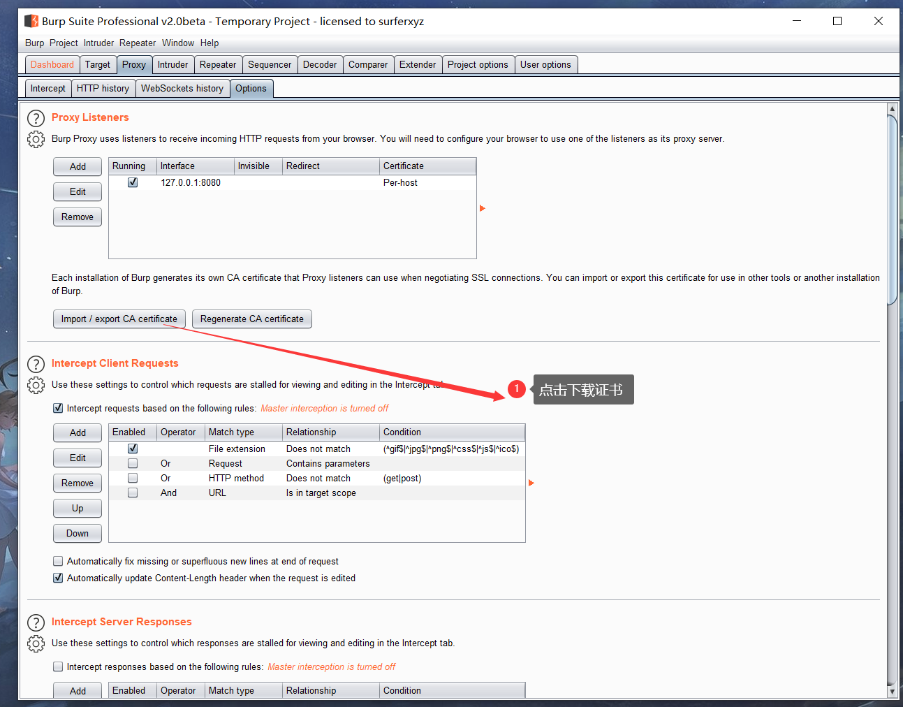Toggle Running checkbox for 127.0.0.1:8080 listener

(133, 182)
